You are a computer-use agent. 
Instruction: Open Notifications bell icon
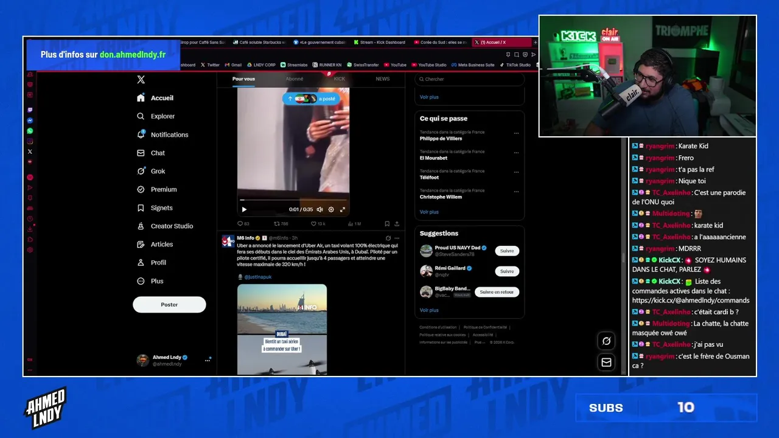pos(141,134)
